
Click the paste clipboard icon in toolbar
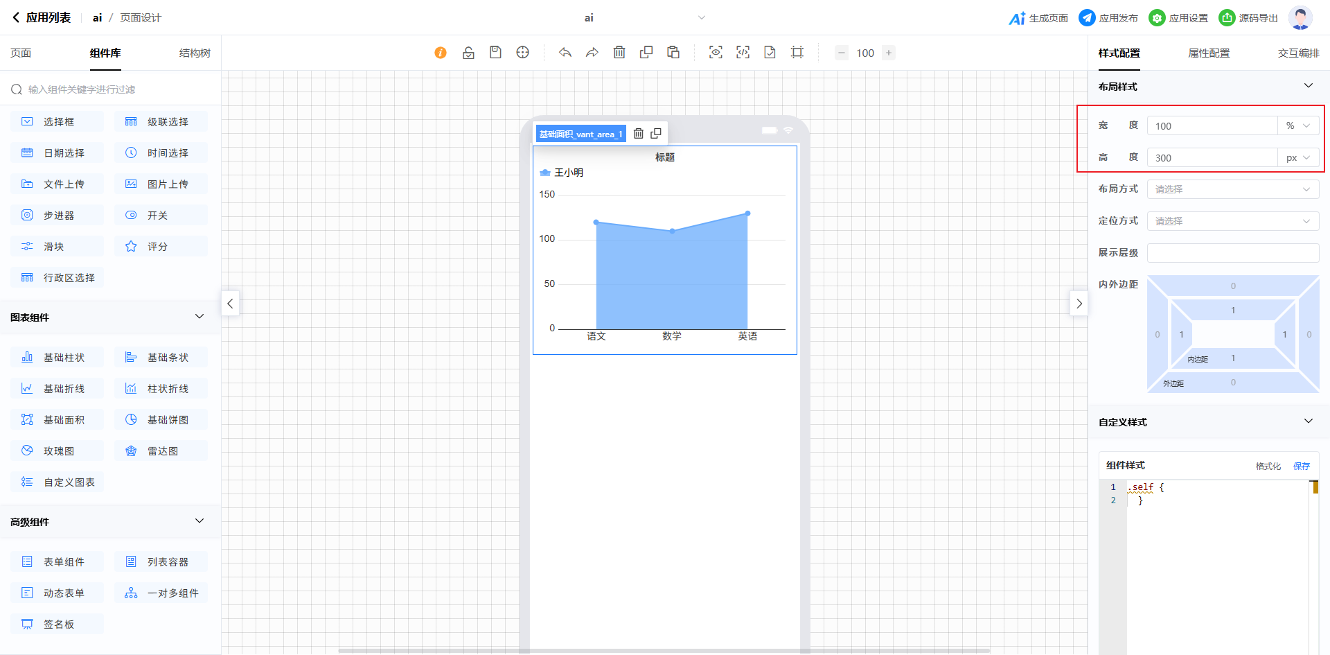click(673, 53)
